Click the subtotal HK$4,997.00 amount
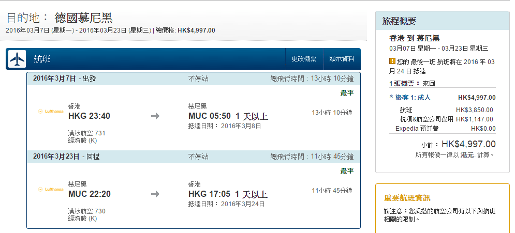This screenshot has width=515, height=233. point(468,144)
